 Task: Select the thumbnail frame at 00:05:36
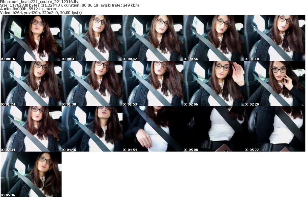click(31, 174)
